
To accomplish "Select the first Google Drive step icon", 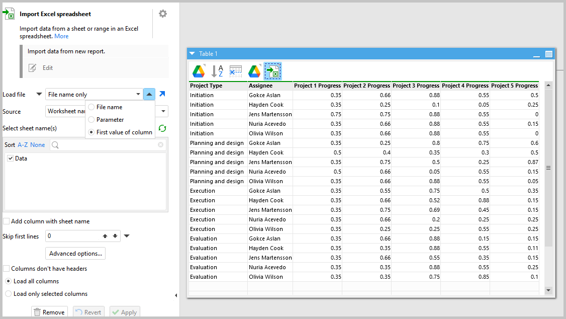I will pyautogui.click(x=199, y=71).
